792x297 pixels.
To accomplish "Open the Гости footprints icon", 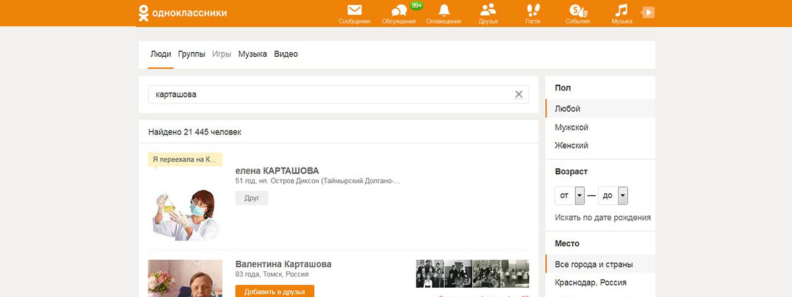I will point(533,11).
